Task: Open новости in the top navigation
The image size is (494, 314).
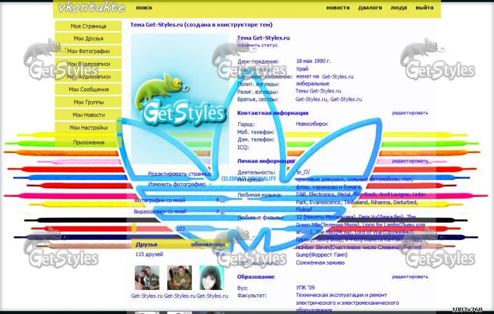Action: point(338,8)
